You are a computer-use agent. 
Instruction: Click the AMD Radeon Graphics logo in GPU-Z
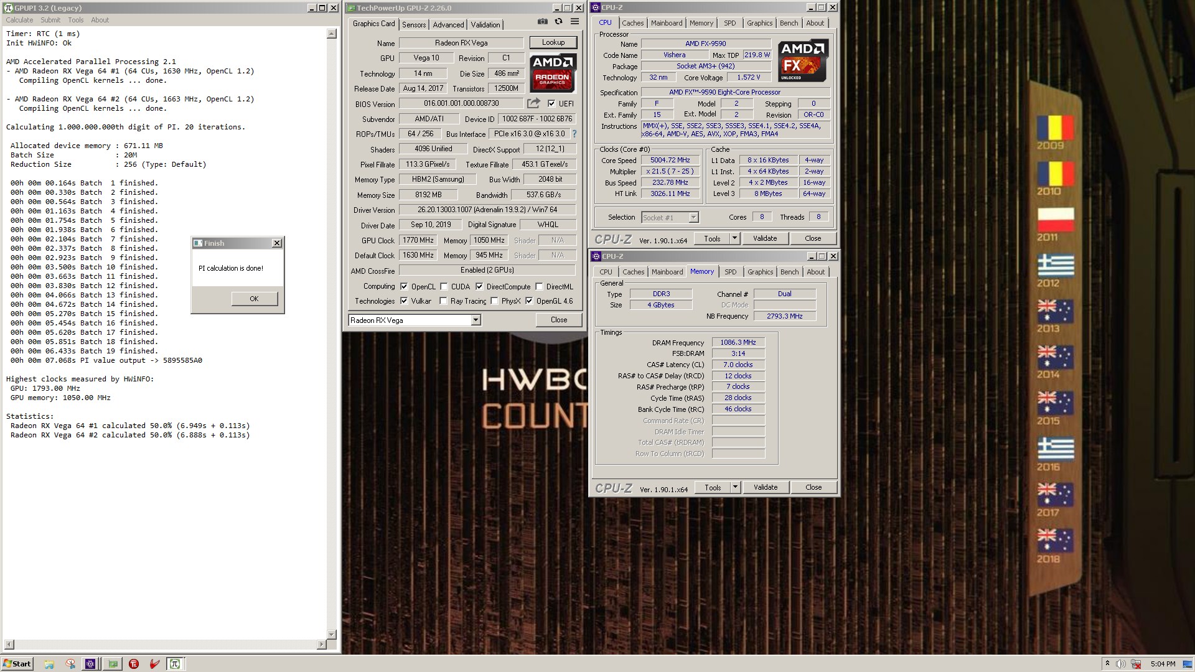pyautogui.click(x=553, y=73)
